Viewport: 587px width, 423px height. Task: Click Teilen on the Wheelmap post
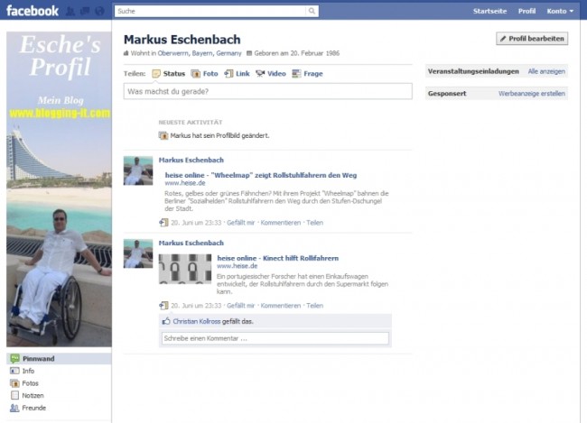pyautogui.click(x=315, y=223)
